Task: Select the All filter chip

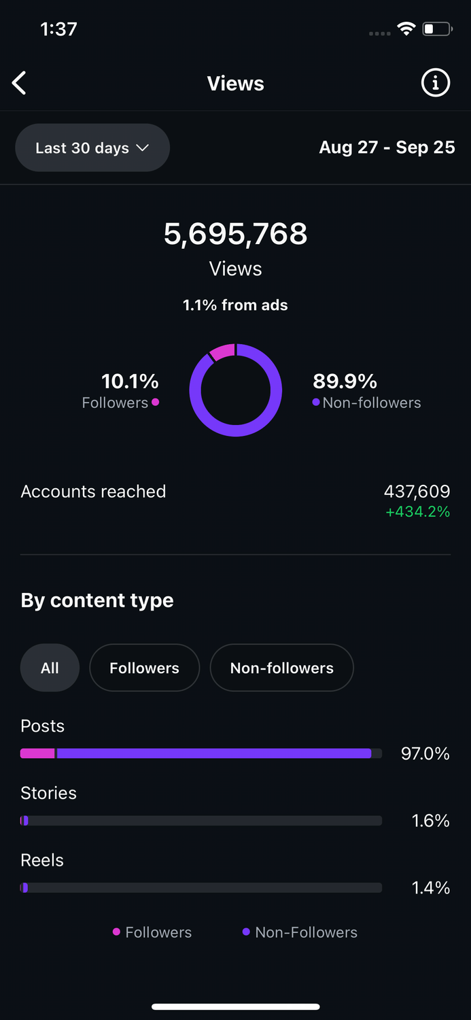Action: pos(50,668)
